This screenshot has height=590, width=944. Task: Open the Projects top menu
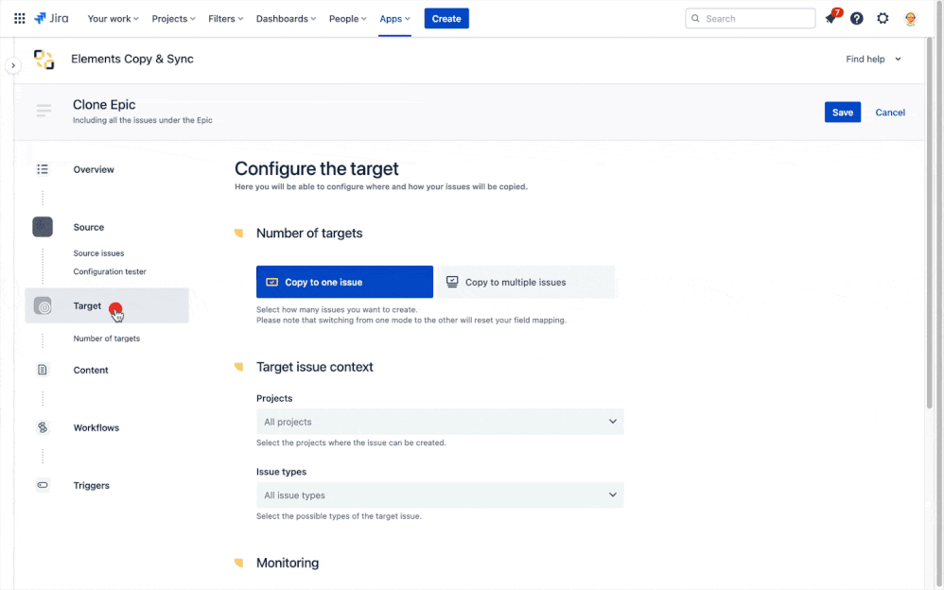[173, 19]
